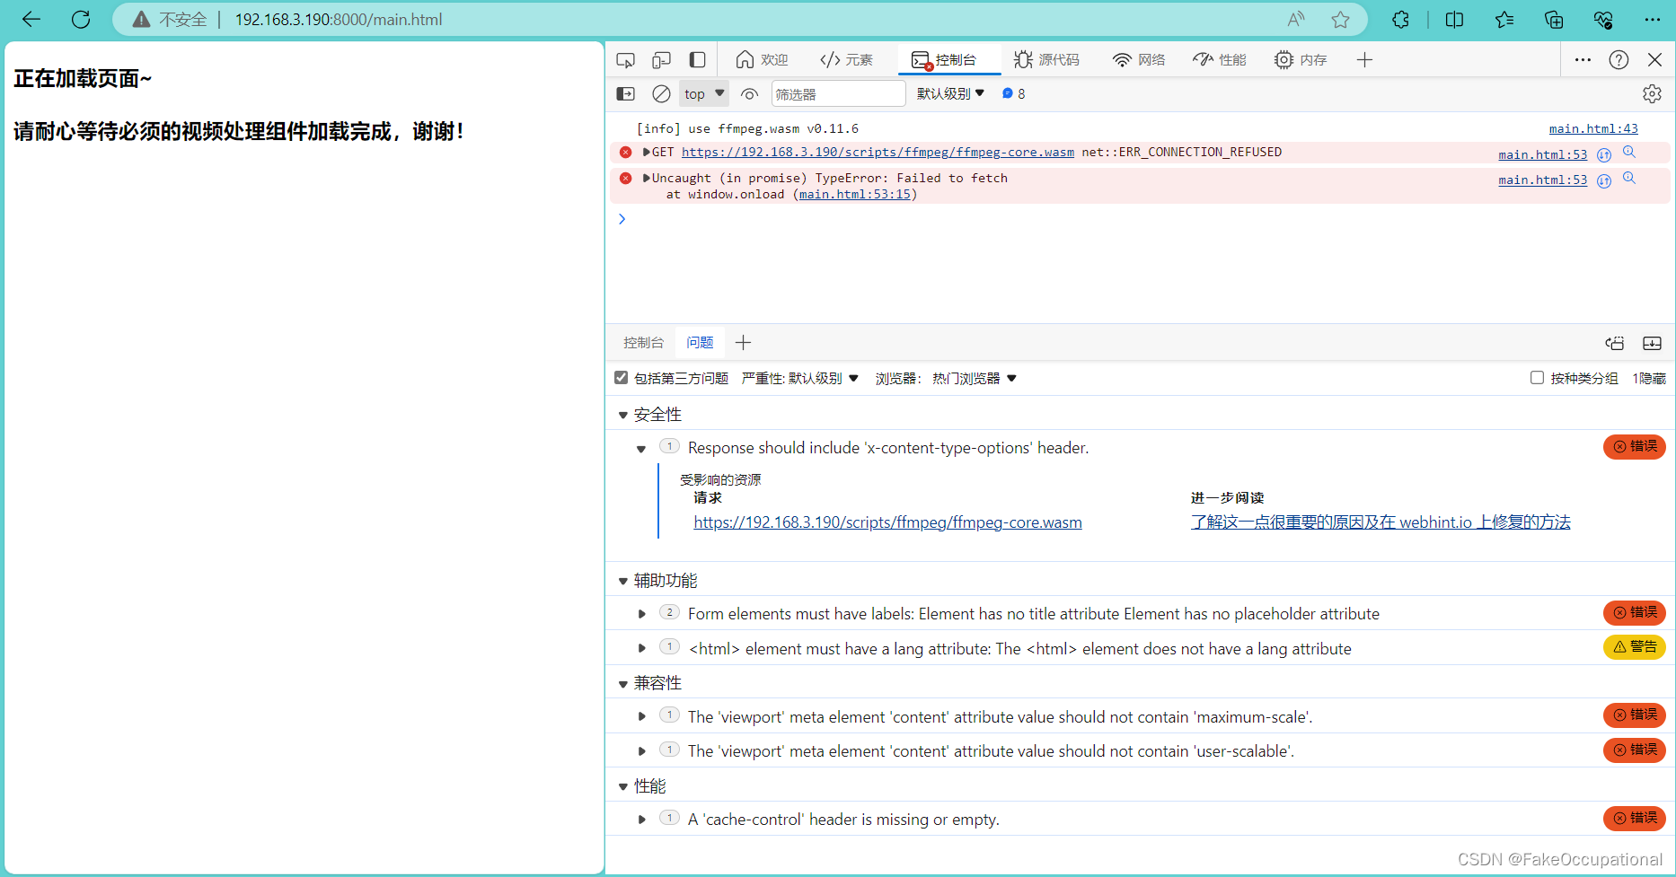This screenshot has width=1676, height=877.
Task: Open DevTools customize menu with three dots
Action: pyautogui.click(x=1583, y=60)
